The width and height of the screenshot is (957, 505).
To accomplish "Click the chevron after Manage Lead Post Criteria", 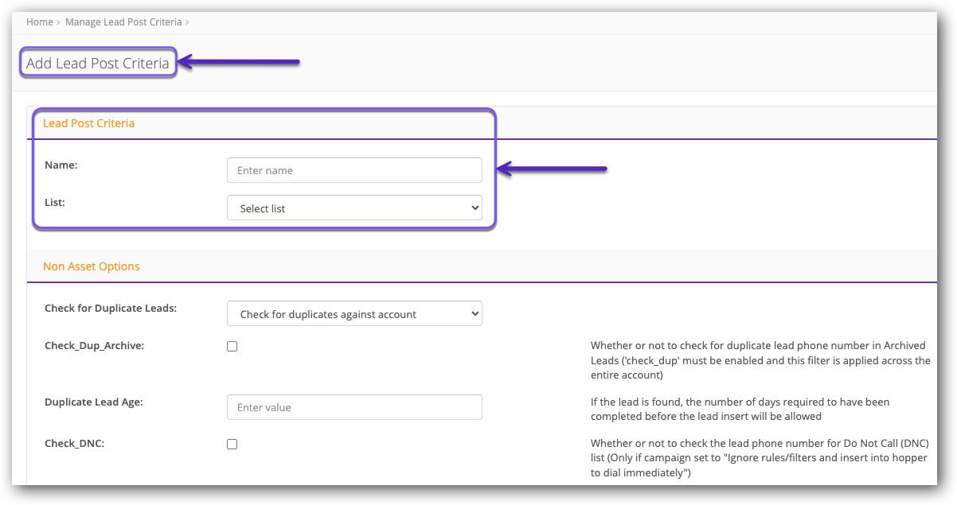I will pos(187,22).
